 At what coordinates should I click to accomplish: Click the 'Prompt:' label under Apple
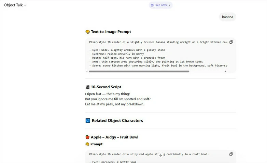[97, 144]
